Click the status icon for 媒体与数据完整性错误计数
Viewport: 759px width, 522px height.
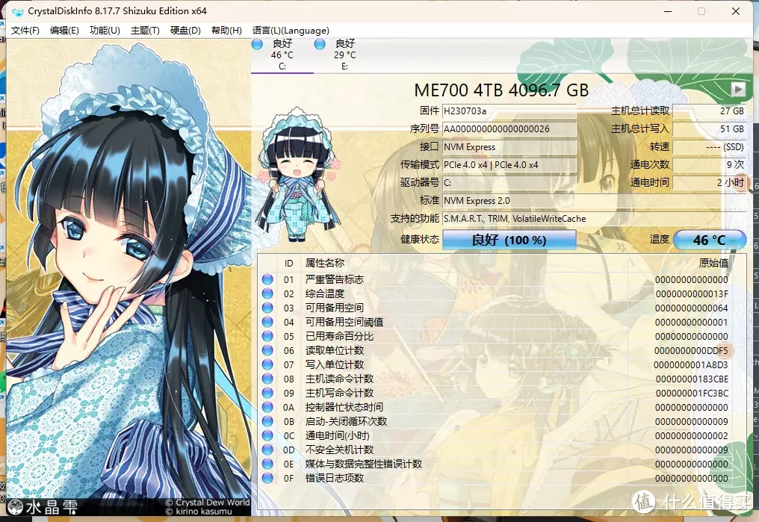pyautogui.click(x=267, y=464)
